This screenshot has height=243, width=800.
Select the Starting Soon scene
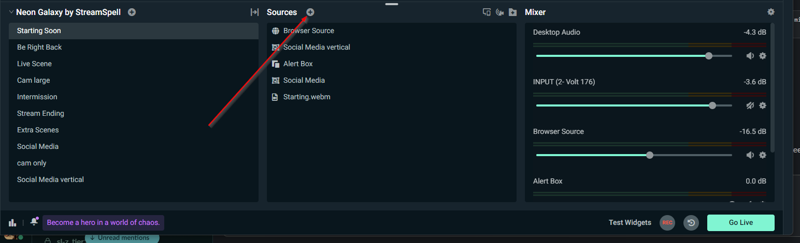(134, 31)
